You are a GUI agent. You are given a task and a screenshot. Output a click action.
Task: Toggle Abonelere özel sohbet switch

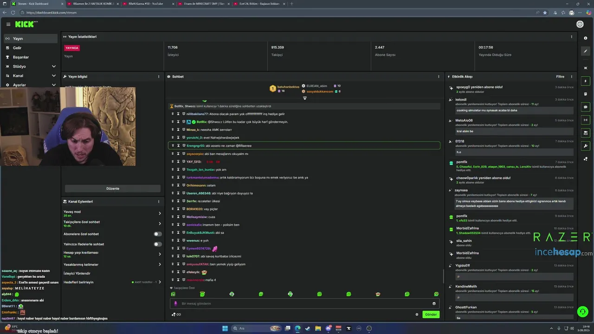click(158, 234)
